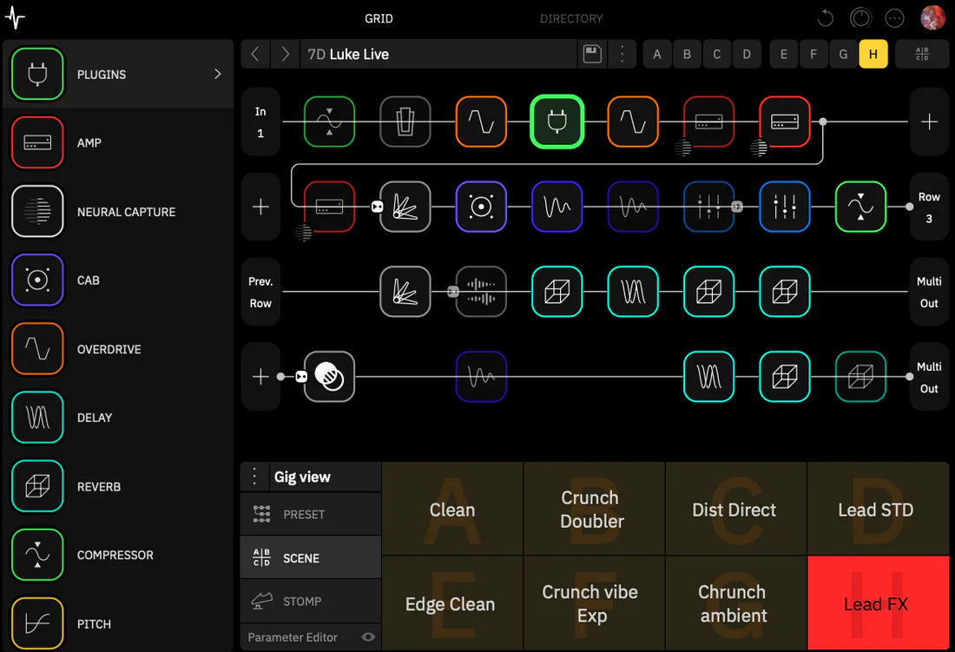Viewport: 955px width, 652px height.
Task: Select the Crunch Doubler scene
Action: tap(593, 508)
